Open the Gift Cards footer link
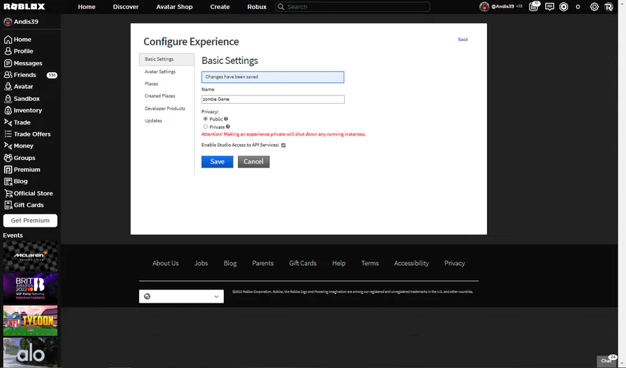The image size is (626, 368). [x=303, y=263]
